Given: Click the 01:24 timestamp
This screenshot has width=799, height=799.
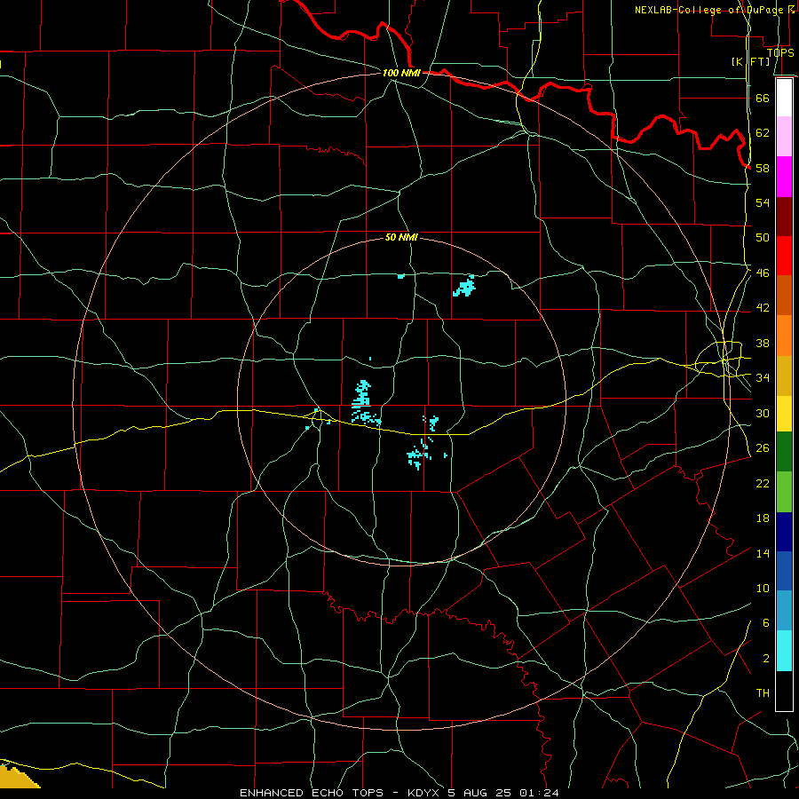Looking at the screenshot, I should 539,793.
